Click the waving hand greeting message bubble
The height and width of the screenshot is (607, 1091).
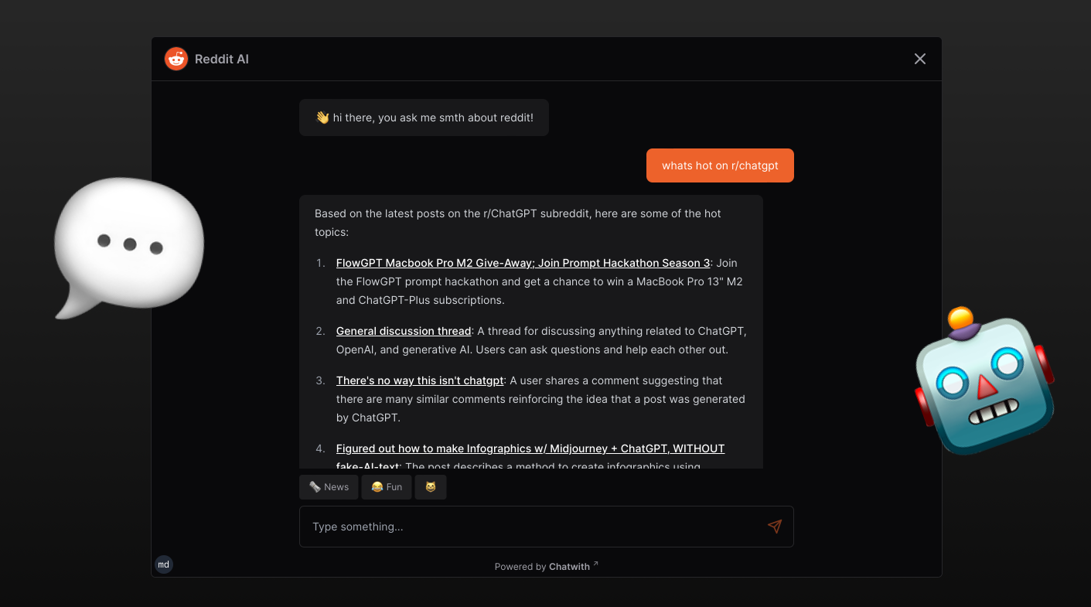(424, 118)
